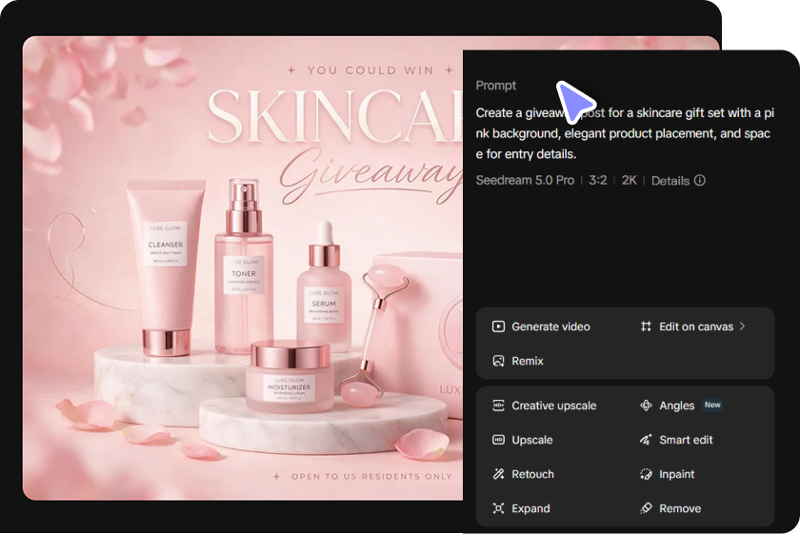
Task: Click the Creative upscale HD+ icon
Action: (x=498, y=405)
